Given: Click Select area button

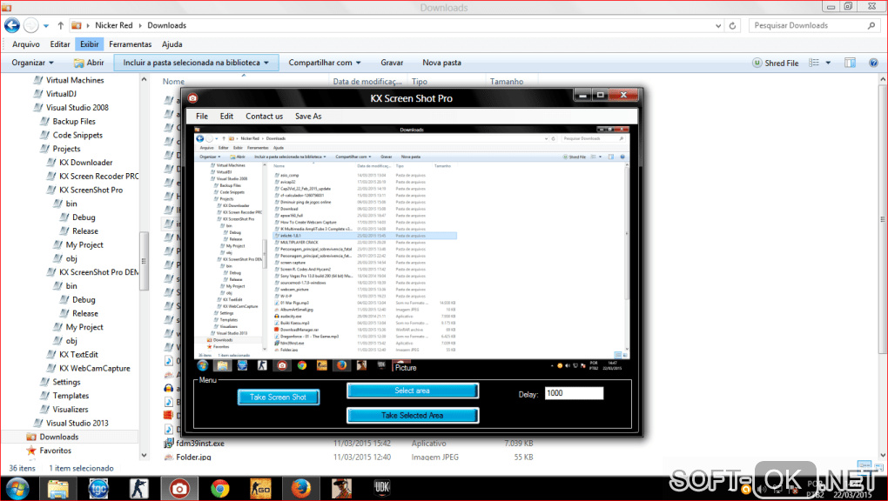Looking at the screenshot, I should point(413,391).
